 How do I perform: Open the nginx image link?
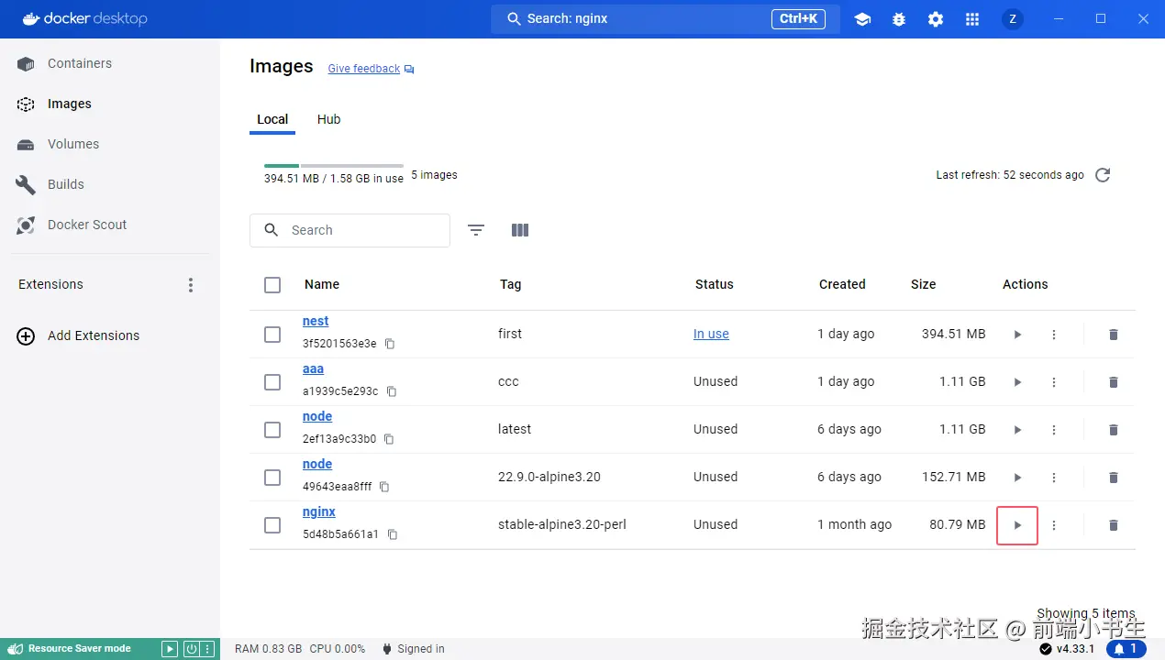pos(319,511)
